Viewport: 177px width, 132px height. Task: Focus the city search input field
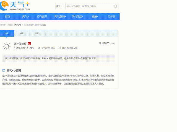click(x=90, y=6)
